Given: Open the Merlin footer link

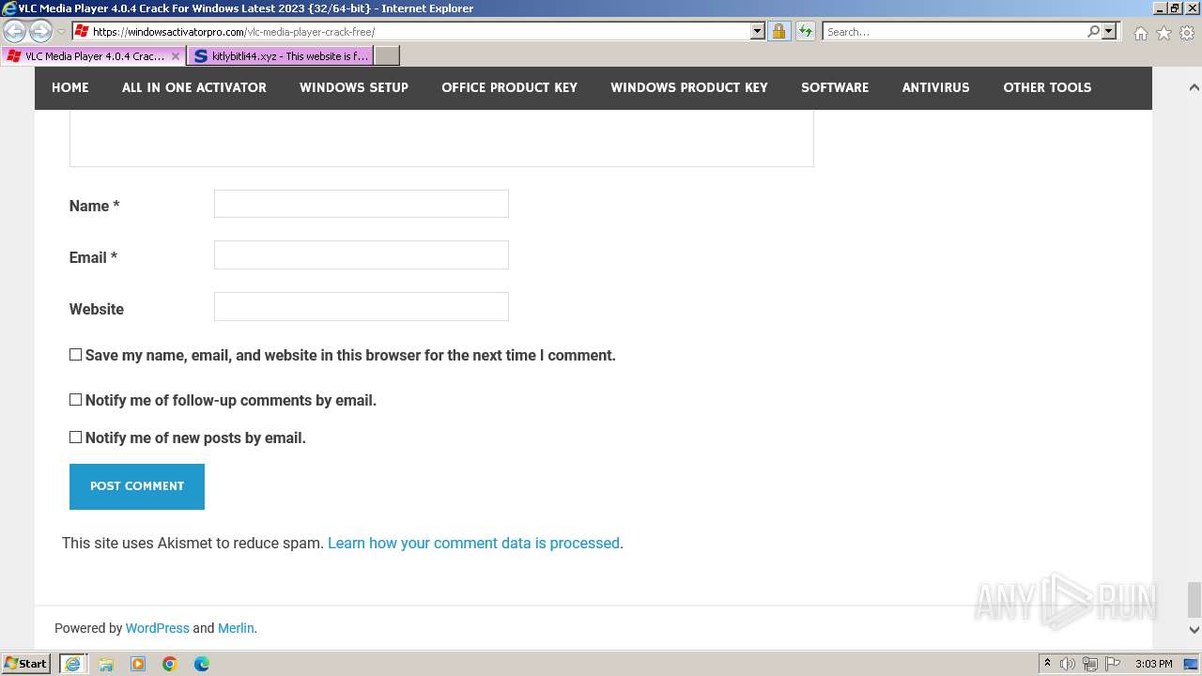Looking at the screenshot, I should click(x=236, y=628).
